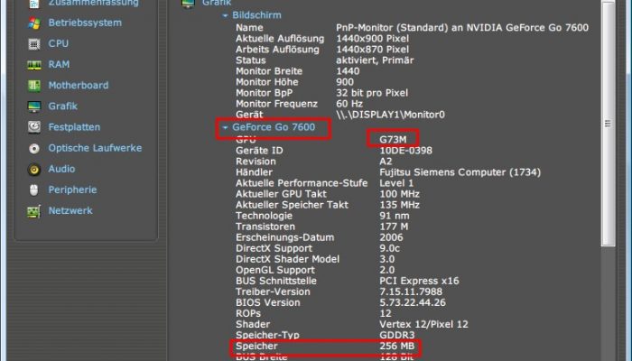Image resolution: width=632 pixels, height=361 pixels.
Task: Click the 32 bit pro Pixel value
Action: point(372,93)
